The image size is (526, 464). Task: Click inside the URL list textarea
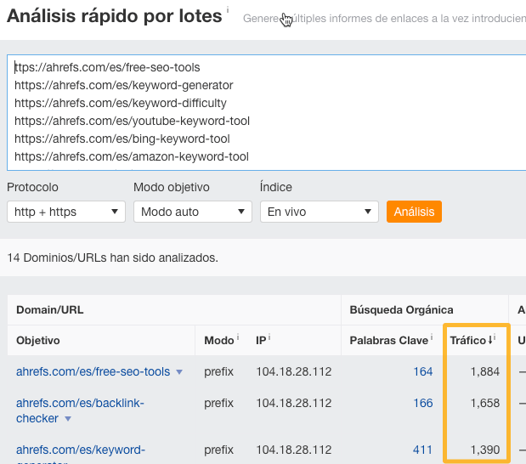click(266, 112)
